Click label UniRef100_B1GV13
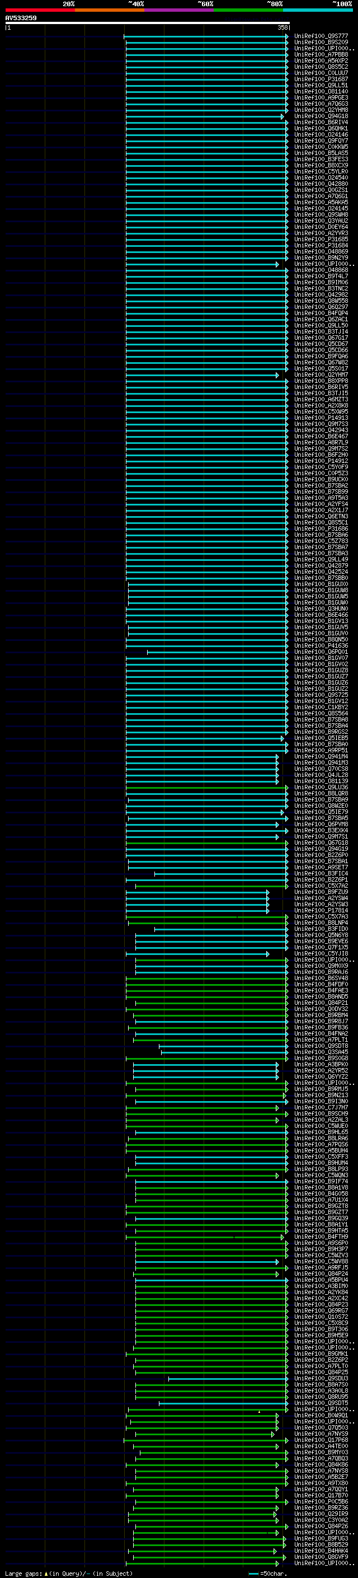This screenshot has width=358, height=1578. [321, 621]
